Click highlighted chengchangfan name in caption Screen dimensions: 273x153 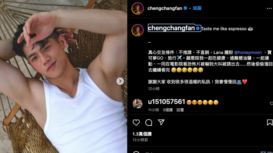tap(171, 28)
